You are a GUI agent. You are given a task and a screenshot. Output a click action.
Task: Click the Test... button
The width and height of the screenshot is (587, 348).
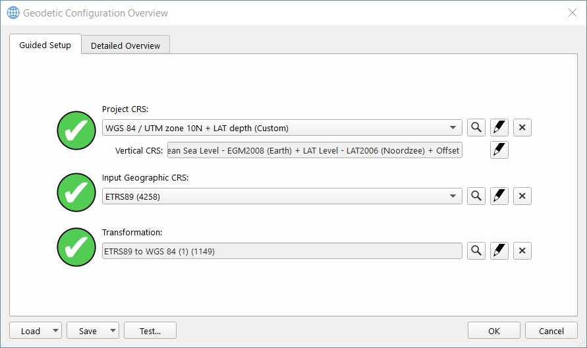(150, 331)
